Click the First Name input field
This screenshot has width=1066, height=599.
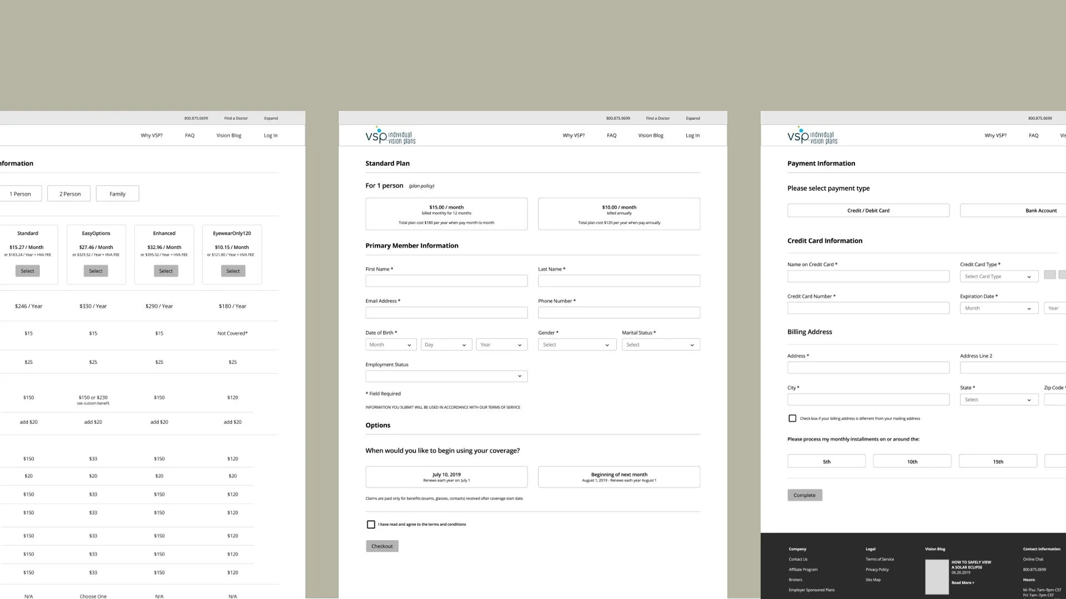pyautogui.click(x=446, y=281)
